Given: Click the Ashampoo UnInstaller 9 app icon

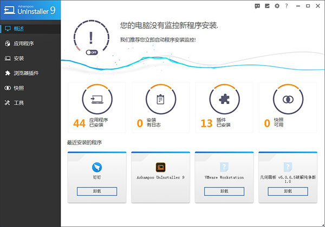Looking at the screenshot, I should pyautogui.click(x=161, y=167).
